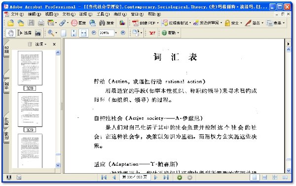
Task: Close the pages navigation panel
Action: coord(54,44)
